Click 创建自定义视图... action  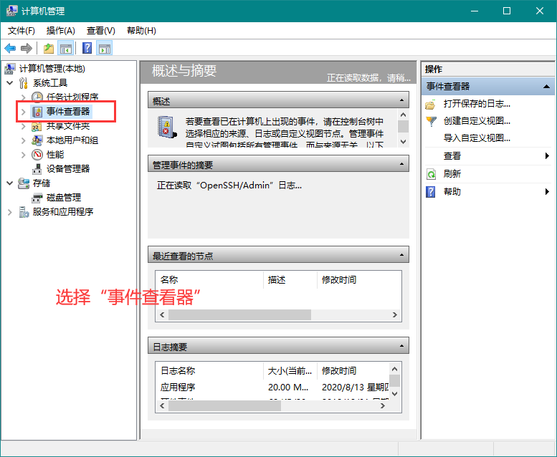pos(477,121)
